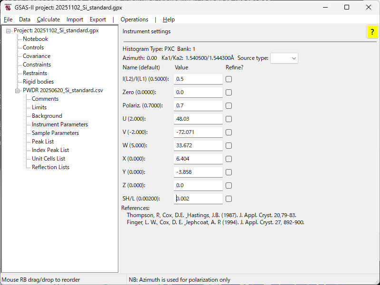Open the Peak List entry

point(43,142)
